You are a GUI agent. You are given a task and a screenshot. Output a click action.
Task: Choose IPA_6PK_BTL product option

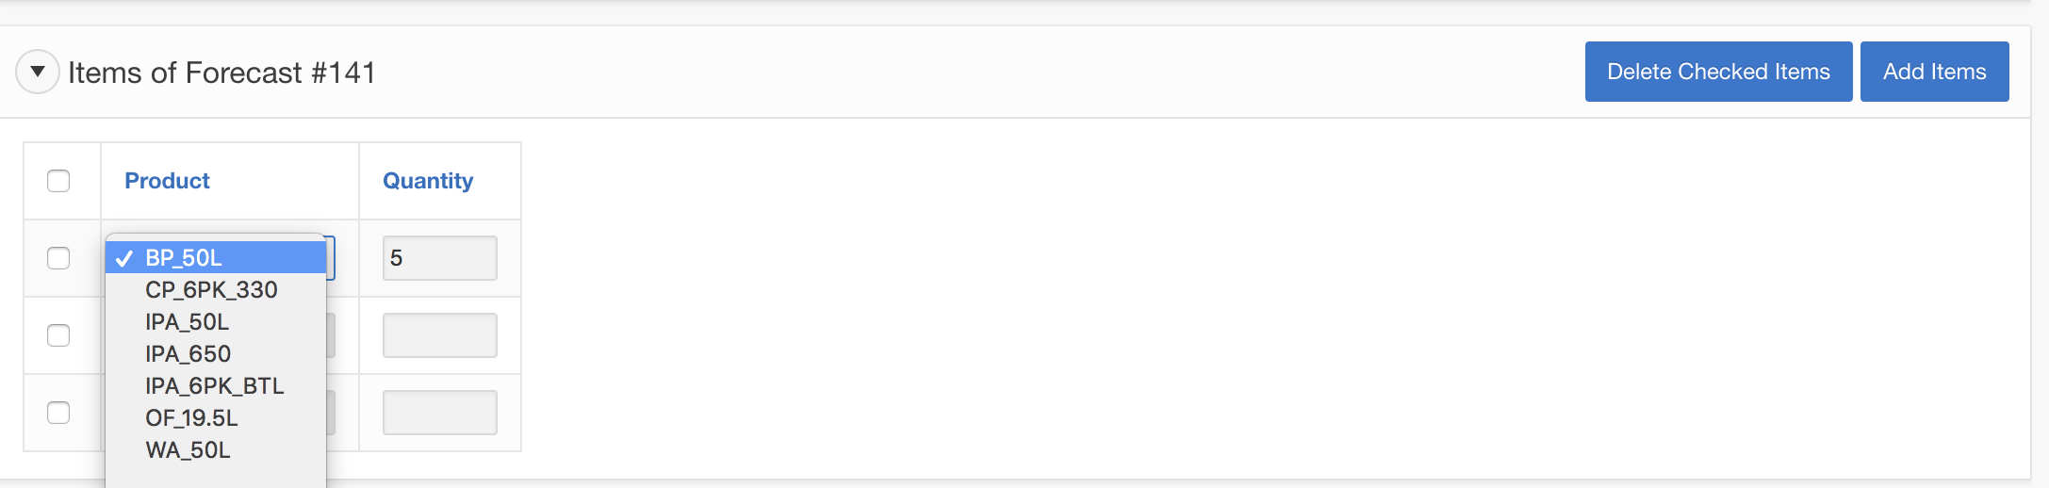[214, 386]
